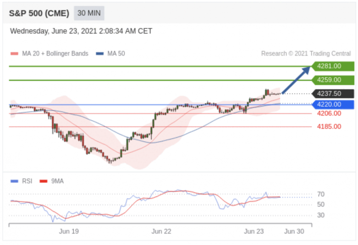This screenshot has width=358, height=245.
Task: Click the 30 MIN timeframe badge
Action: coord(89,13)
